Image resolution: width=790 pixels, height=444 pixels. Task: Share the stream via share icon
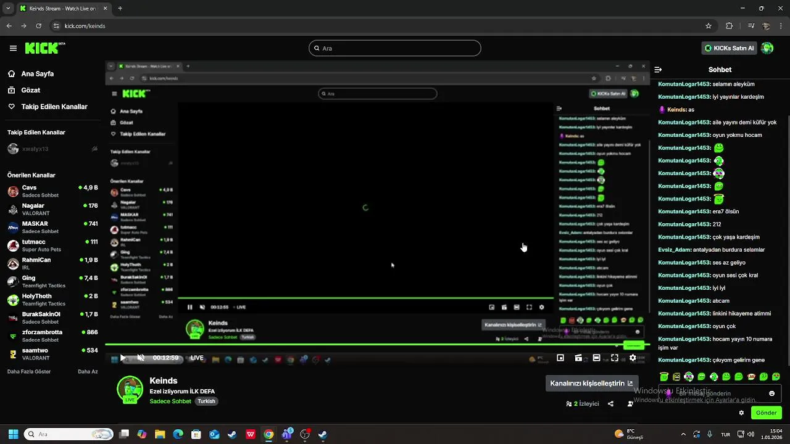610,404
